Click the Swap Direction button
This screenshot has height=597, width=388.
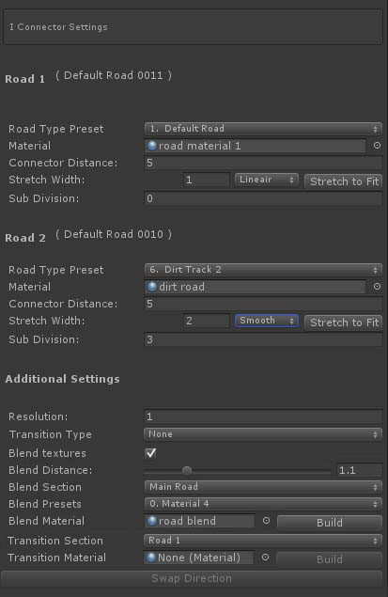192,578
